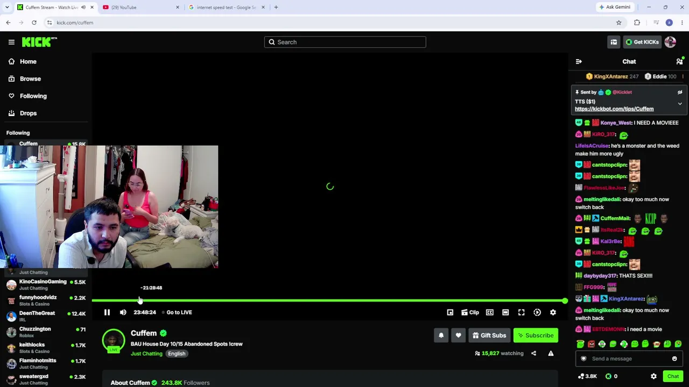Open mini player mode icon
Viewport: 689px width, 387px height.
[450, 312]
